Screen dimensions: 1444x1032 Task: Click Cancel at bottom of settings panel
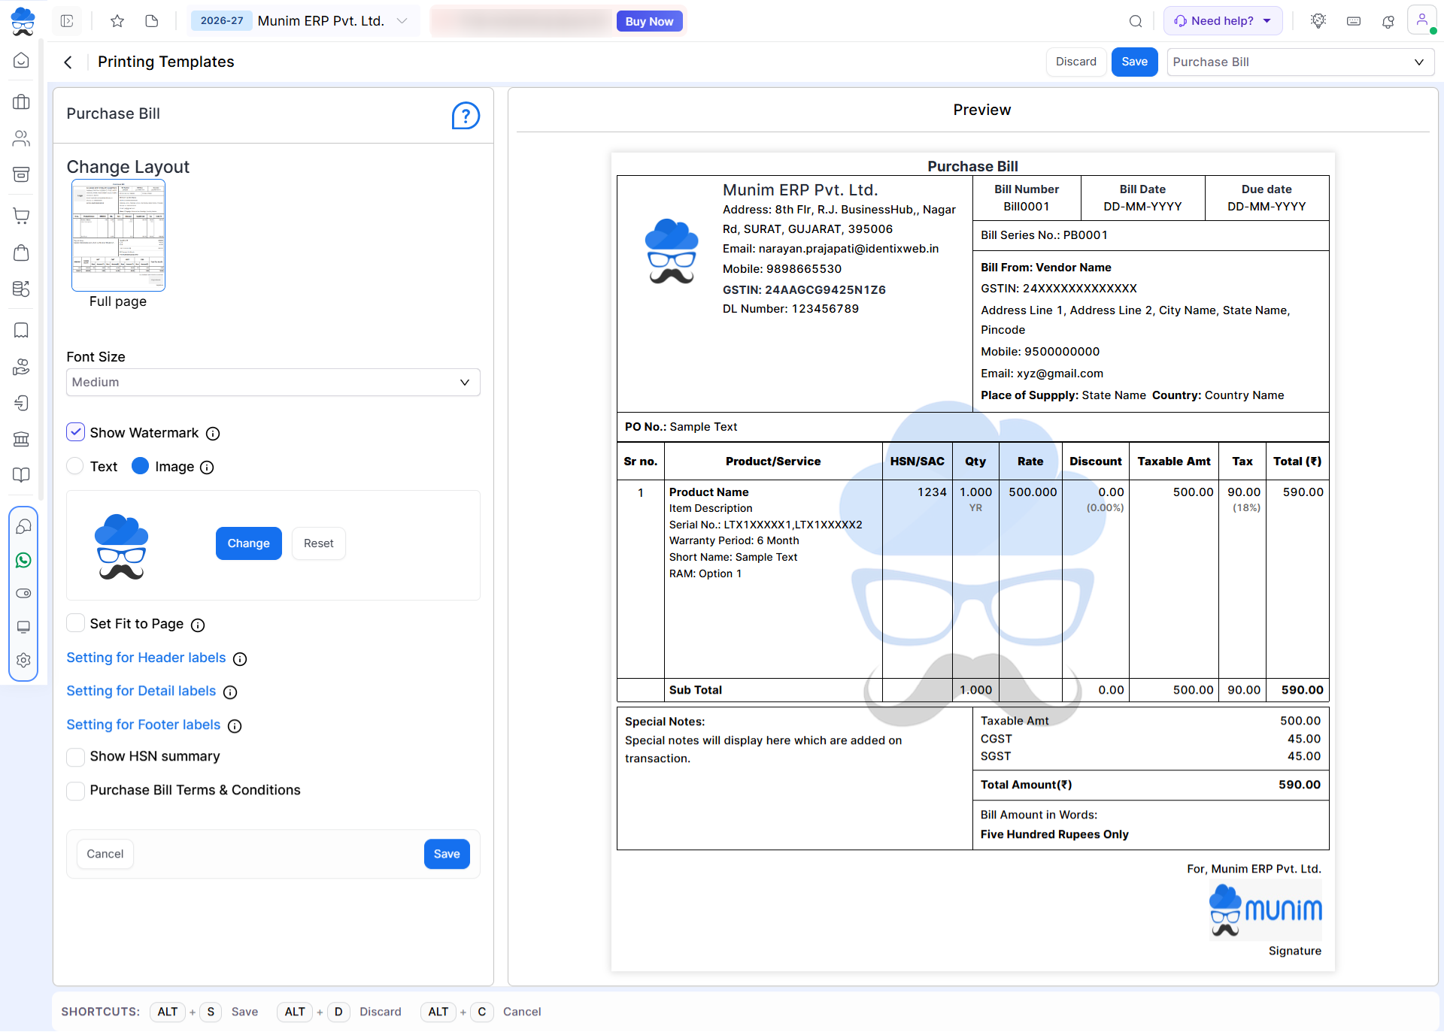coord(105,854)
